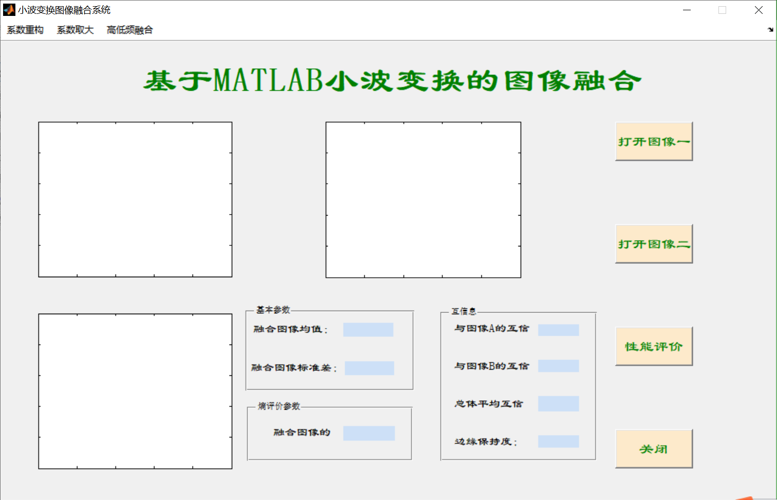The width and height of the screenshot is (777, 500).
Task: Click the 与图像B的互信 value field
Action: pyautogui.click(x=558, y=366)
